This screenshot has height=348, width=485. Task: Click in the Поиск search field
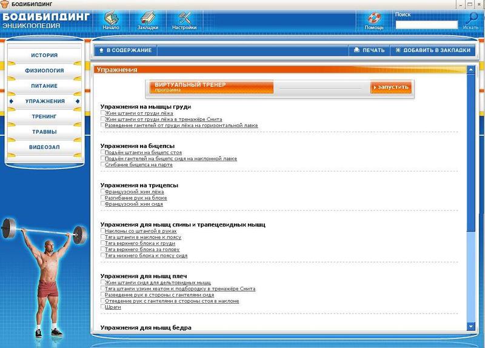[426, 25]
